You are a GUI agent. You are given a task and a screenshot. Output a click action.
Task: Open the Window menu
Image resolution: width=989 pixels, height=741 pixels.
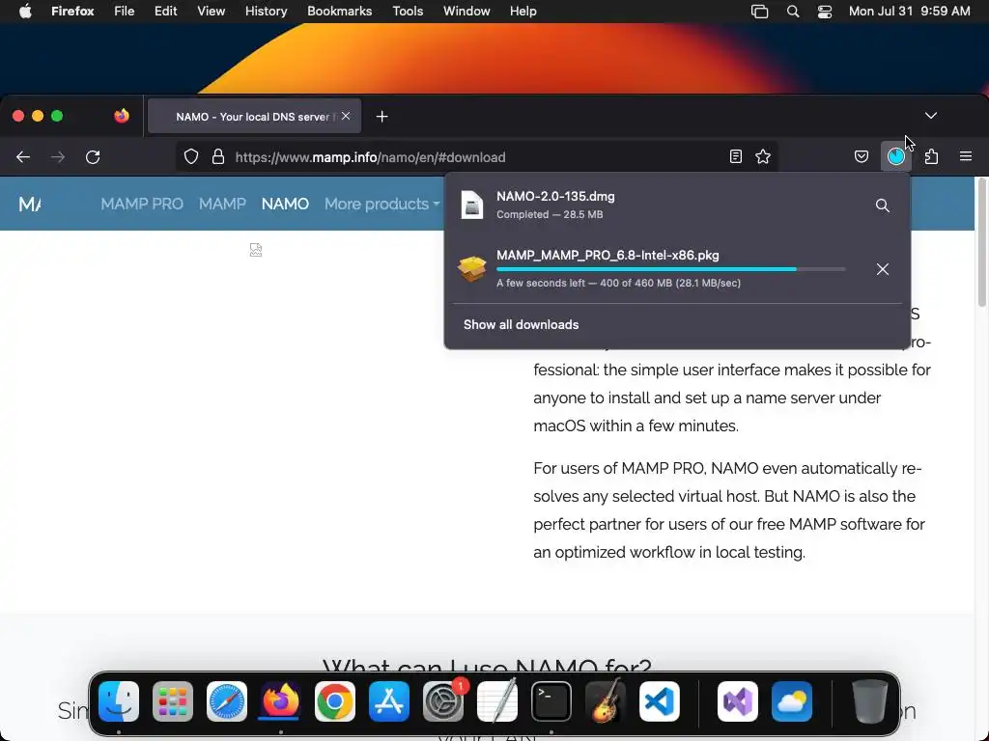click(x=466, y=12)
